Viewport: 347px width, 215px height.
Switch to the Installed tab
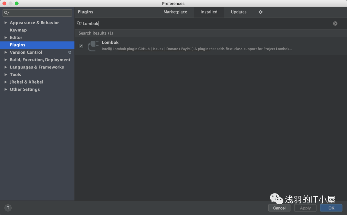(209, 12)
